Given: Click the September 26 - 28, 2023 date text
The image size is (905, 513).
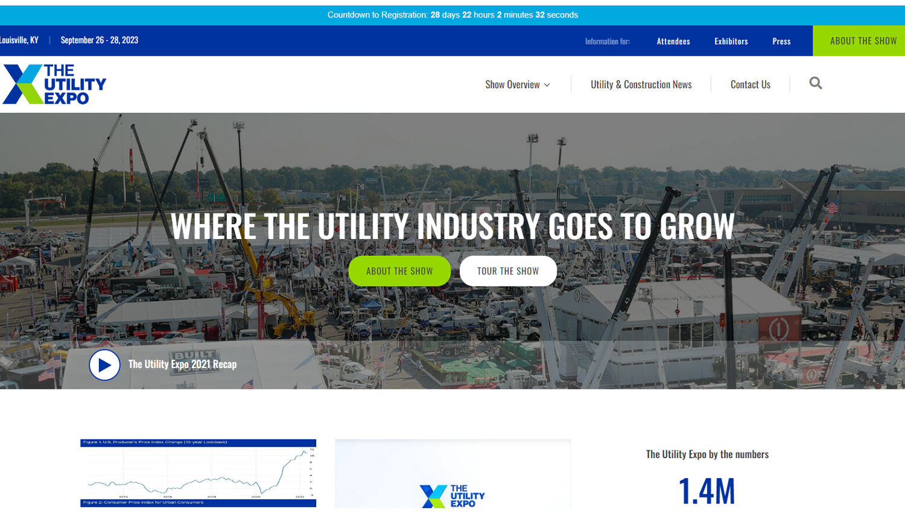Looking at the screenshot, I should point(100,40).
